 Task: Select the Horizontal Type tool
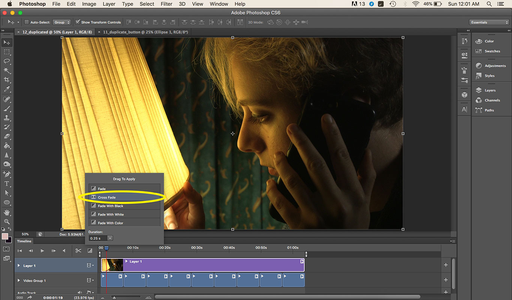(7, 184)
